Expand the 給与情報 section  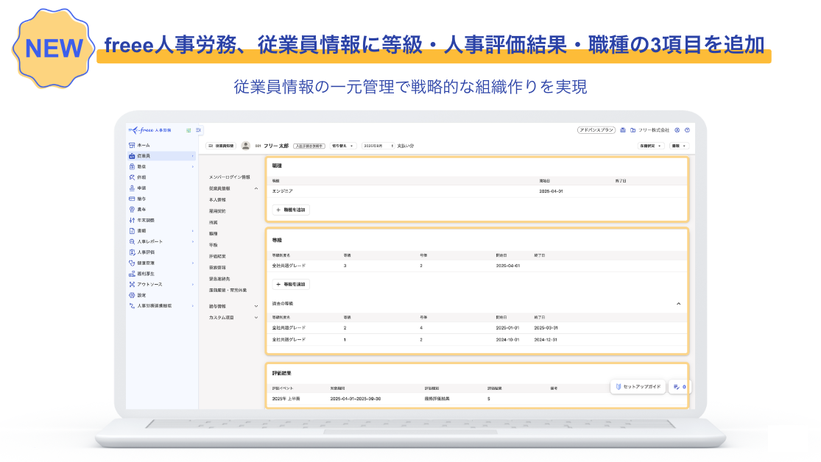point(256,306)
